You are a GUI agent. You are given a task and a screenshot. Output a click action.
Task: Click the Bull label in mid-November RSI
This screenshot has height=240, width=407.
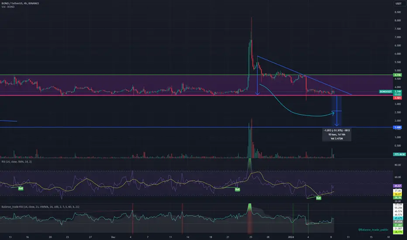coord(21,189)
